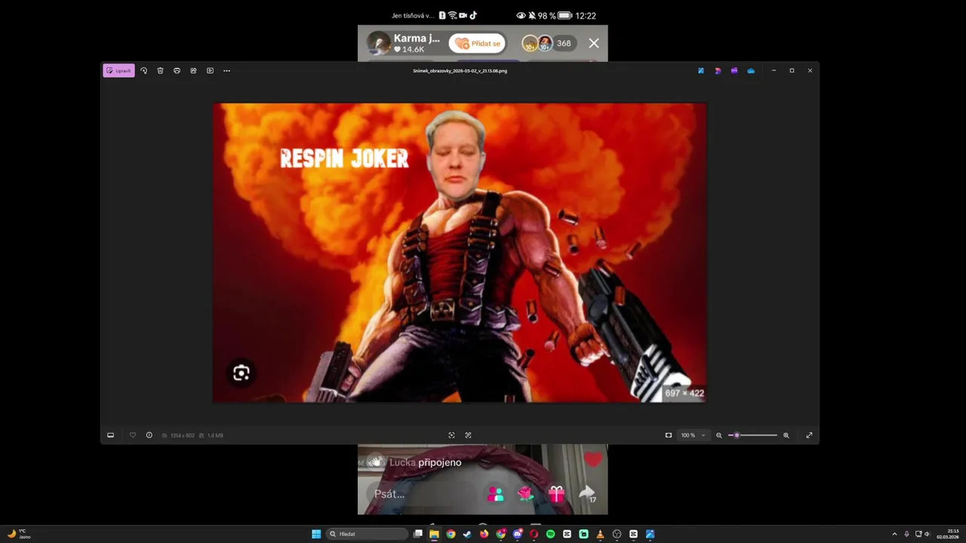Click the 1314 x 802 dimensions text

(x=182, y=435)
